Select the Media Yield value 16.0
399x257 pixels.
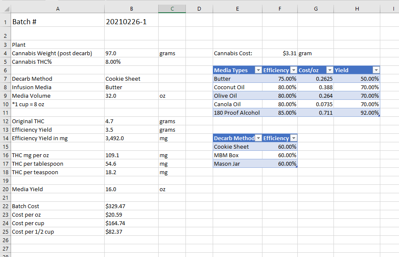(x=131, y=189)
